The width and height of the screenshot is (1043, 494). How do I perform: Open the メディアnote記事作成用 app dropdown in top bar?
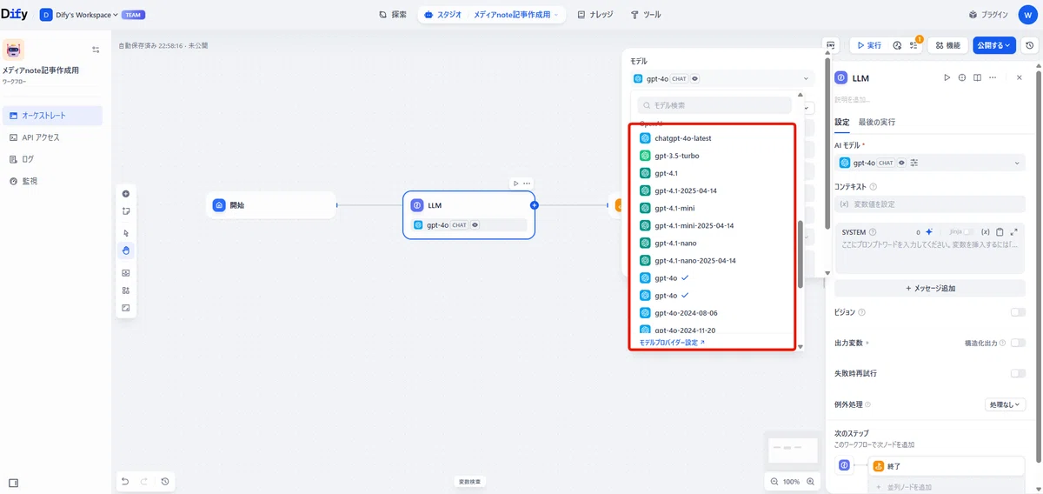tap(516, 15)
